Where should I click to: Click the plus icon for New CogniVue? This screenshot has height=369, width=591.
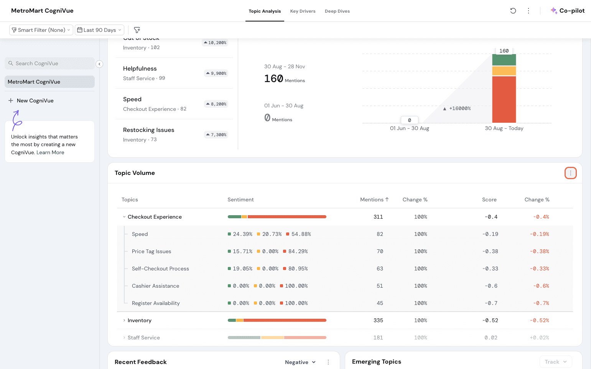[x=11, y=100]
